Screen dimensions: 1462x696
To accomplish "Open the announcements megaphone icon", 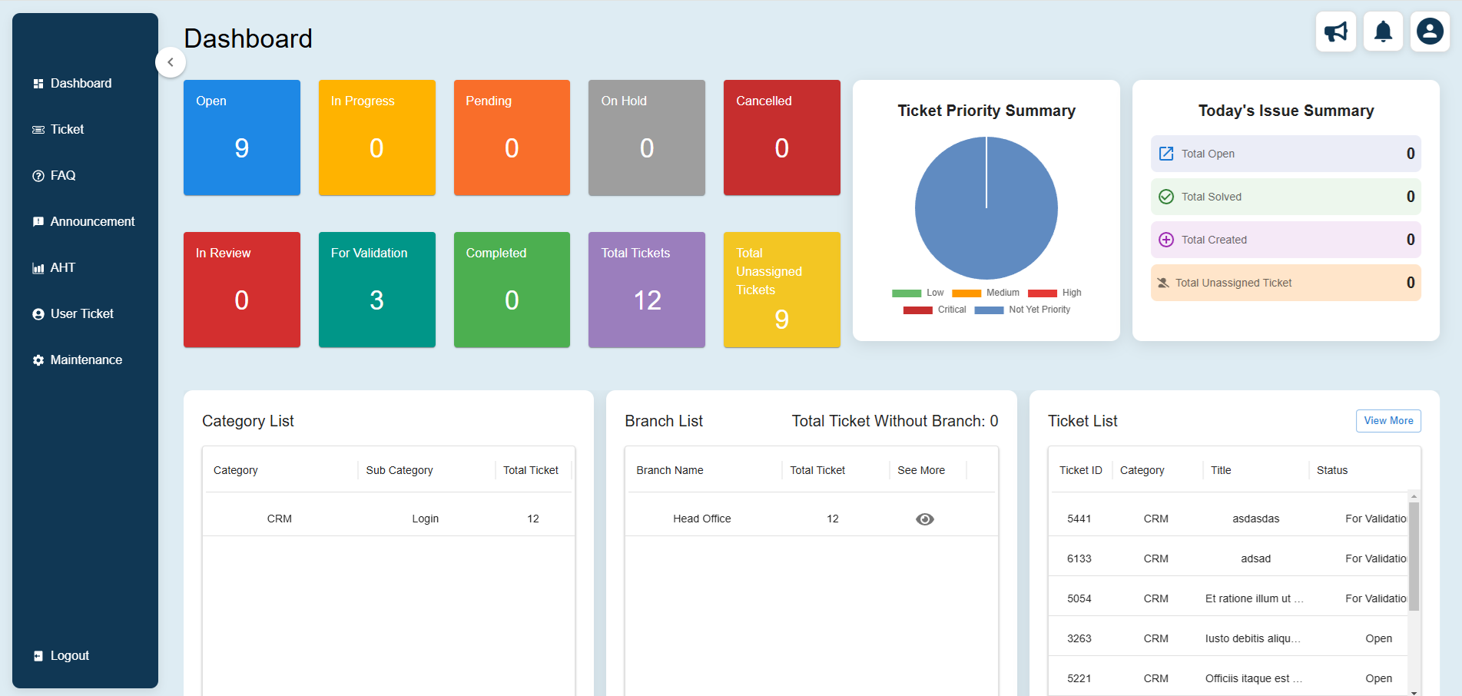I will 1335,31.
